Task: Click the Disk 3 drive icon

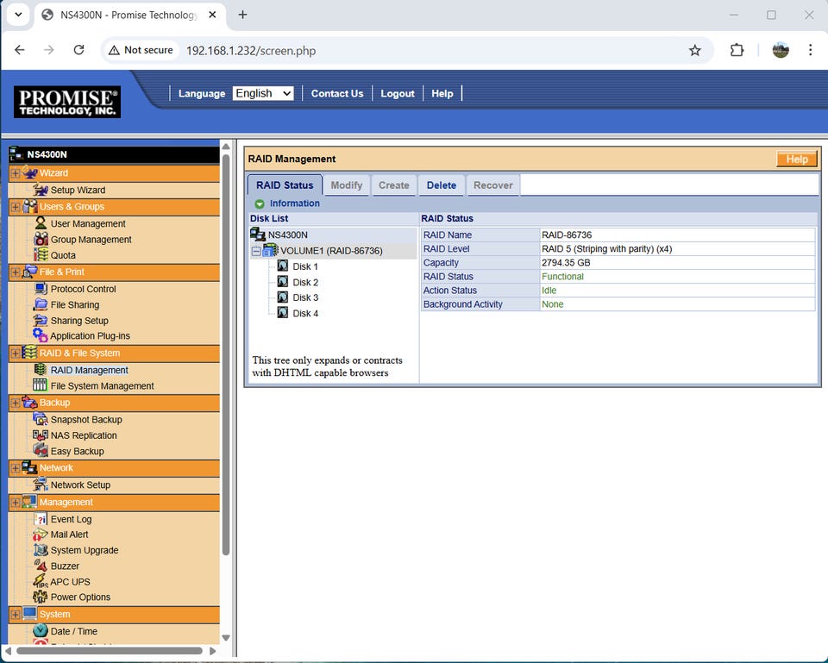Action: 282,297
